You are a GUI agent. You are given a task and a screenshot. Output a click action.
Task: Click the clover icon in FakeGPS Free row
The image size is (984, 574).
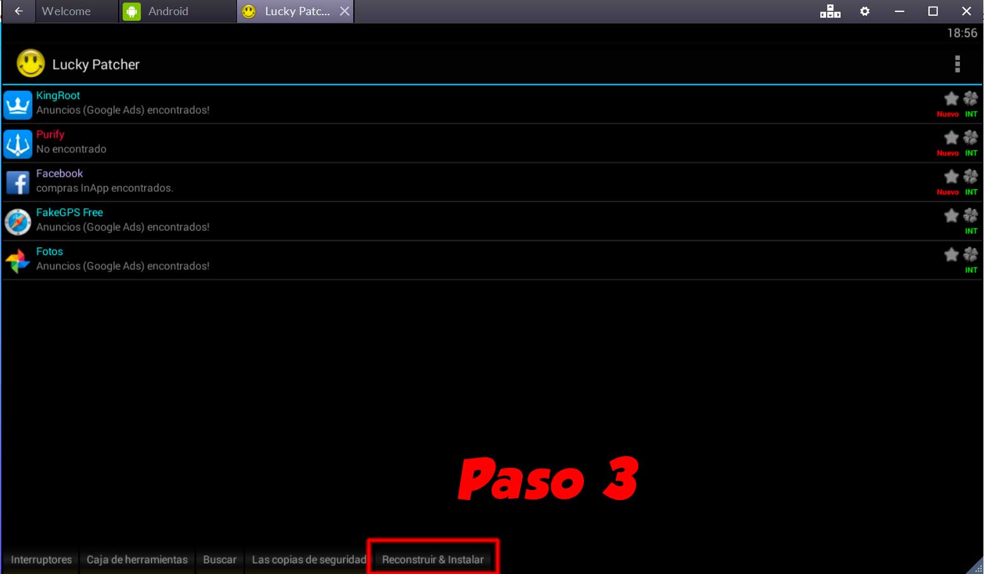(971, 216)
